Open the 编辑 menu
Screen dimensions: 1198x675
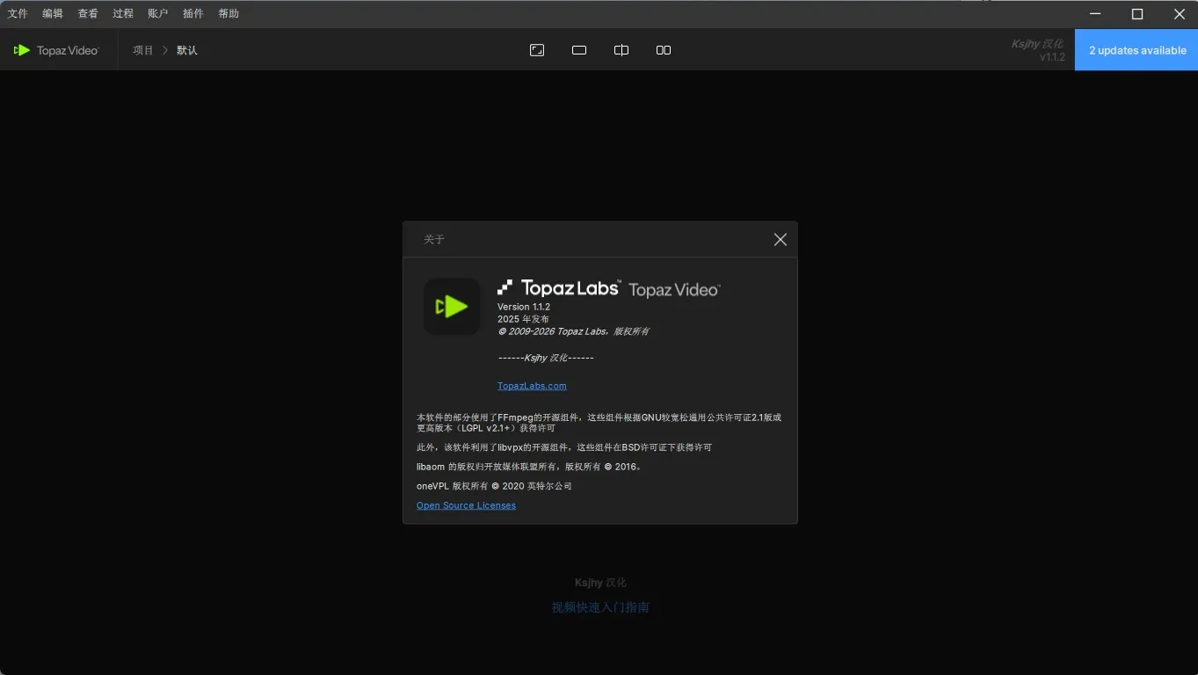[x=52, y=13]
